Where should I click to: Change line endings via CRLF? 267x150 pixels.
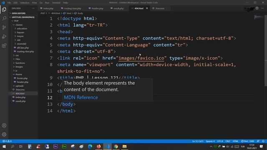[228, 141]
